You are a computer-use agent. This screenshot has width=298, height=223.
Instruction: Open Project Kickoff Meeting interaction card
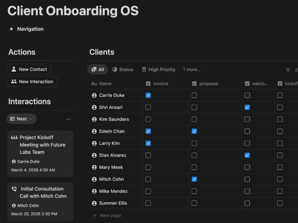tap(40, 154)
